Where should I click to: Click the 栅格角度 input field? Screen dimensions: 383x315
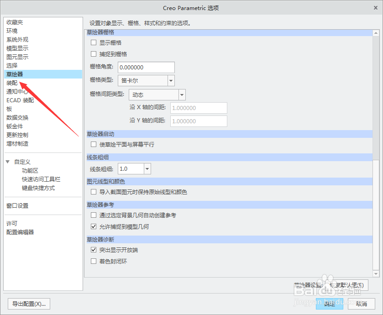click(147, 67)
